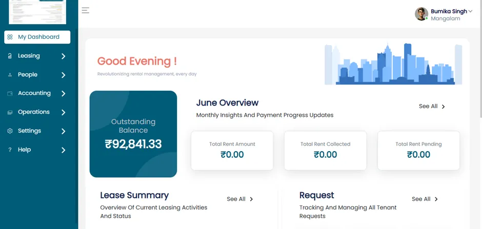
Task: Expand the People submenu chevron
Action: [63, 75]
